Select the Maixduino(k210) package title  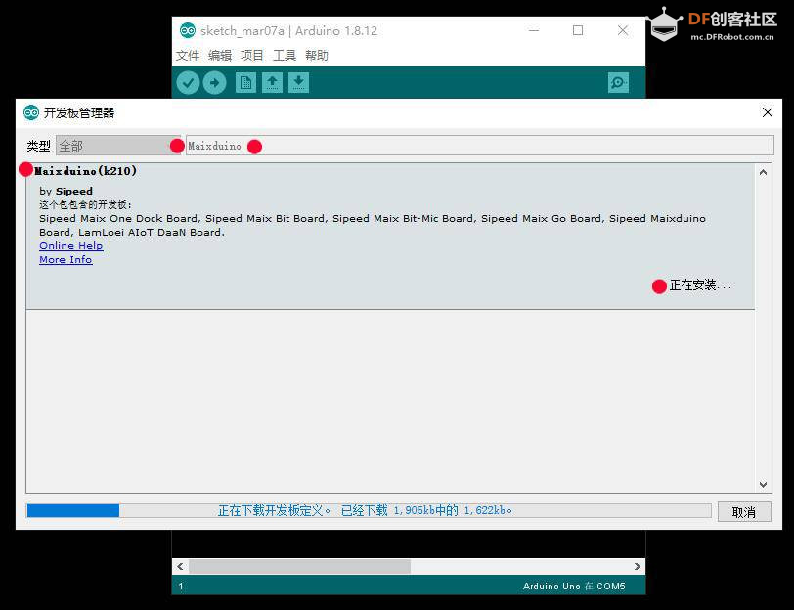(86, 171)
